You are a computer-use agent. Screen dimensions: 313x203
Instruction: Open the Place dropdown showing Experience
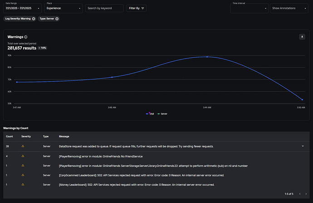coord(64,8)
